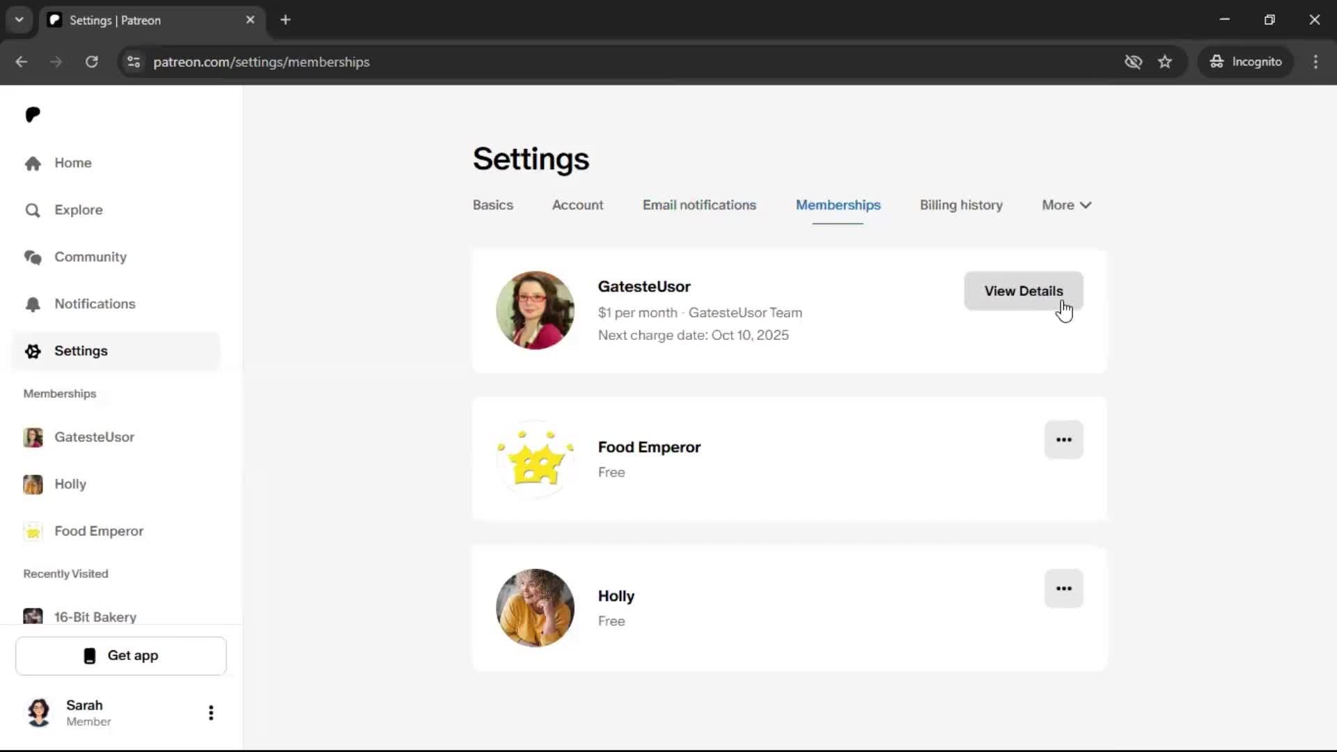The image size is (1337, 752).
Task: Click the Patreon logo in the sidebar
Action: 33,115
